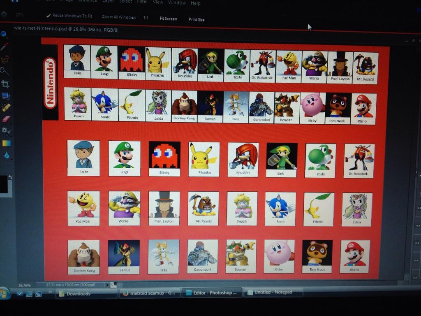Click the Print Size button
This screenshot has height=316, width=421.
(x=196, y=19)
